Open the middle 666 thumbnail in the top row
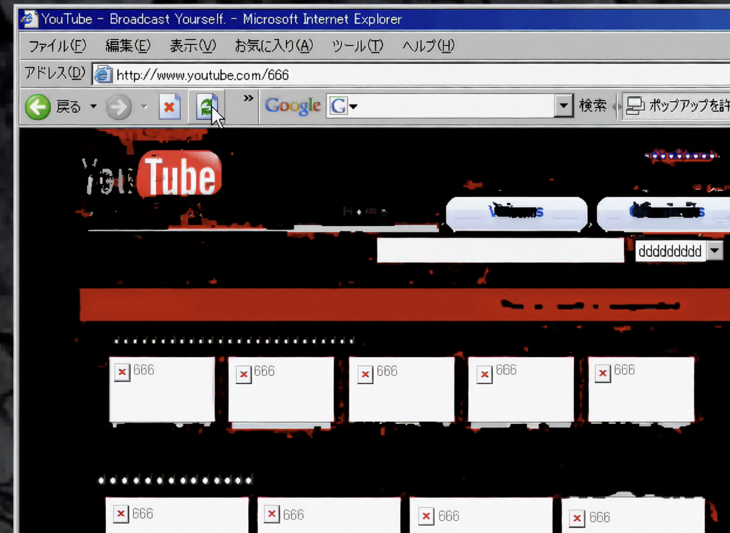Viewport: 730px width, 533px height. (401, 389)
